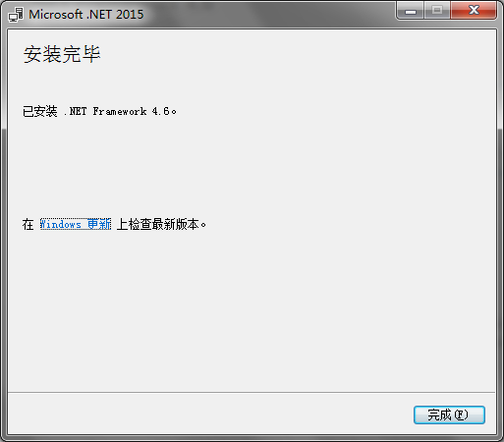Minimize the Microsoft .NET 2015 window
This screenshot has height=442, width=504.
pos(411,11)
